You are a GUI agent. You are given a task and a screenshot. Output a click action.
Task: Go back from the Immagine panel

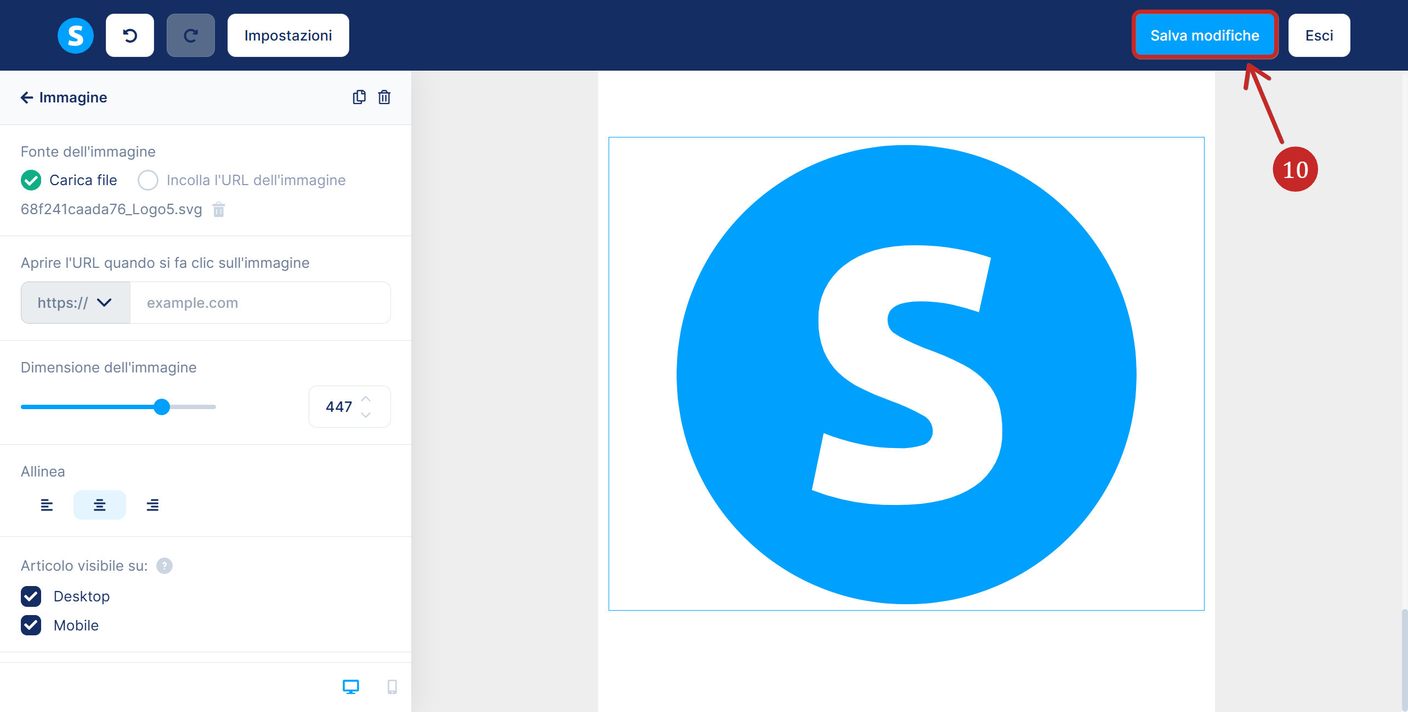point(27,97)
